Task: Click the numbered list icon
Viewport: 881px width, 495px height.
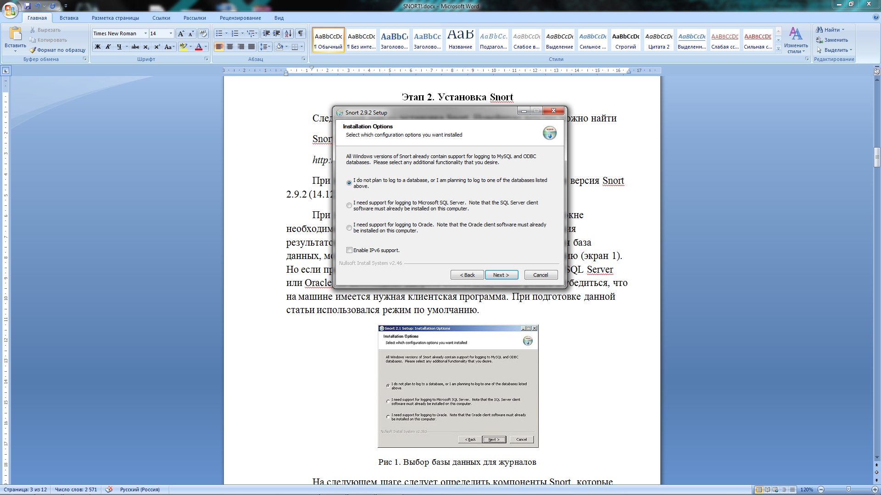Action: click(x=235, y=33)
